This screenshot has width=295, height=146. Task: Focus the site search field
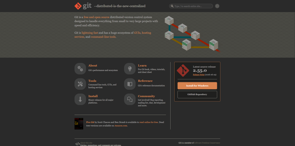[x=191, y=6]
